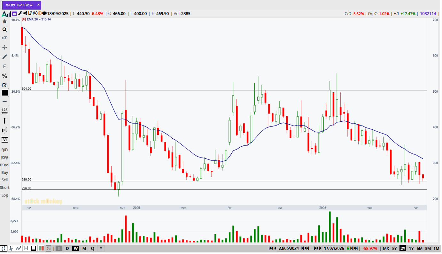This screenshot has height=254, width=442.
Task: Click the 504.00 horizontal level label
Action: click(26, 89)
